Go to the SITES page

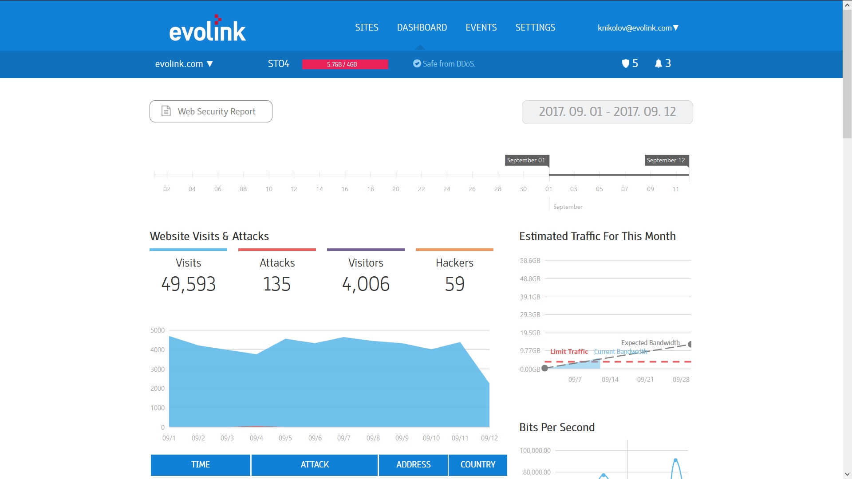(x=367, y=27)
